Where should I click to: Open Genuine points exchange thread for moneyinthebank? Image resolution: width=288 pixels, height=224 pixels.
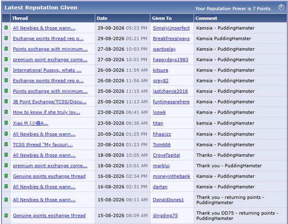point(49,176)
